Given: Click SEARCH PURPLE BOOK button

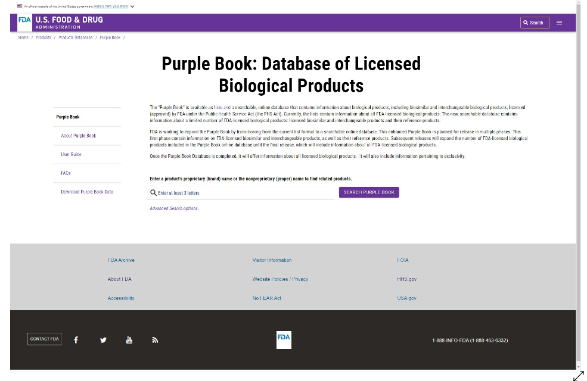Looking at the screenshot, I should point(369,192).
